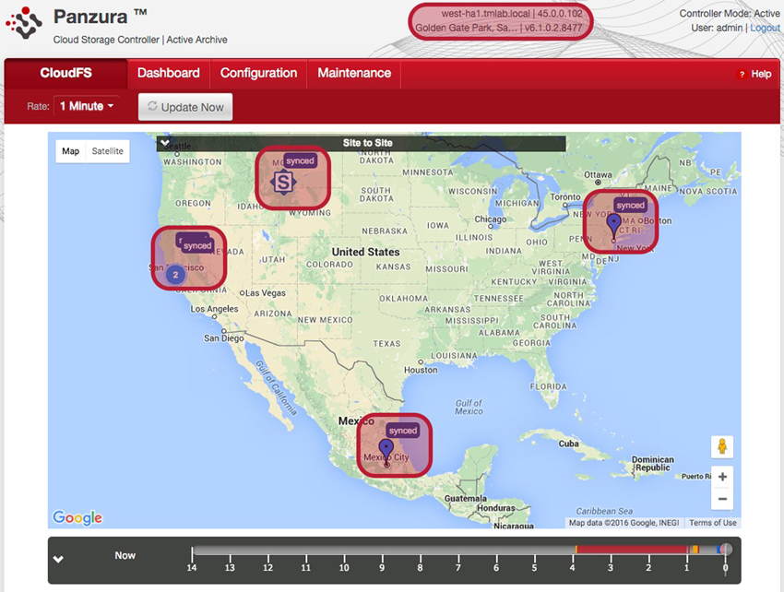Viewport: 784px width, 592px height.
Task: Click the hostname west-ha1.tmlab.local text
Action: pos(485,14)
